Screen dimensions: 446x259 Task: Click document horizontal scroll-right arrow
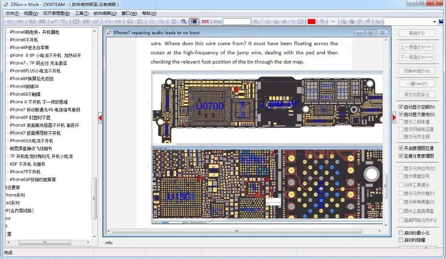pos(380,231)
